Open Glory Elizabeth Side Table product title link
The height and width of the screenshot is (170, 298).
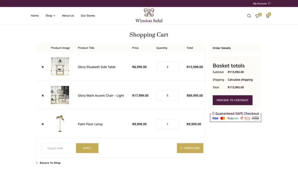tap(97, 67)
